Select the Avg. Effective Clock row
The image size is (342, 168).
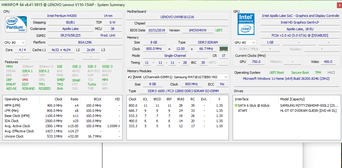click(62, 131)
